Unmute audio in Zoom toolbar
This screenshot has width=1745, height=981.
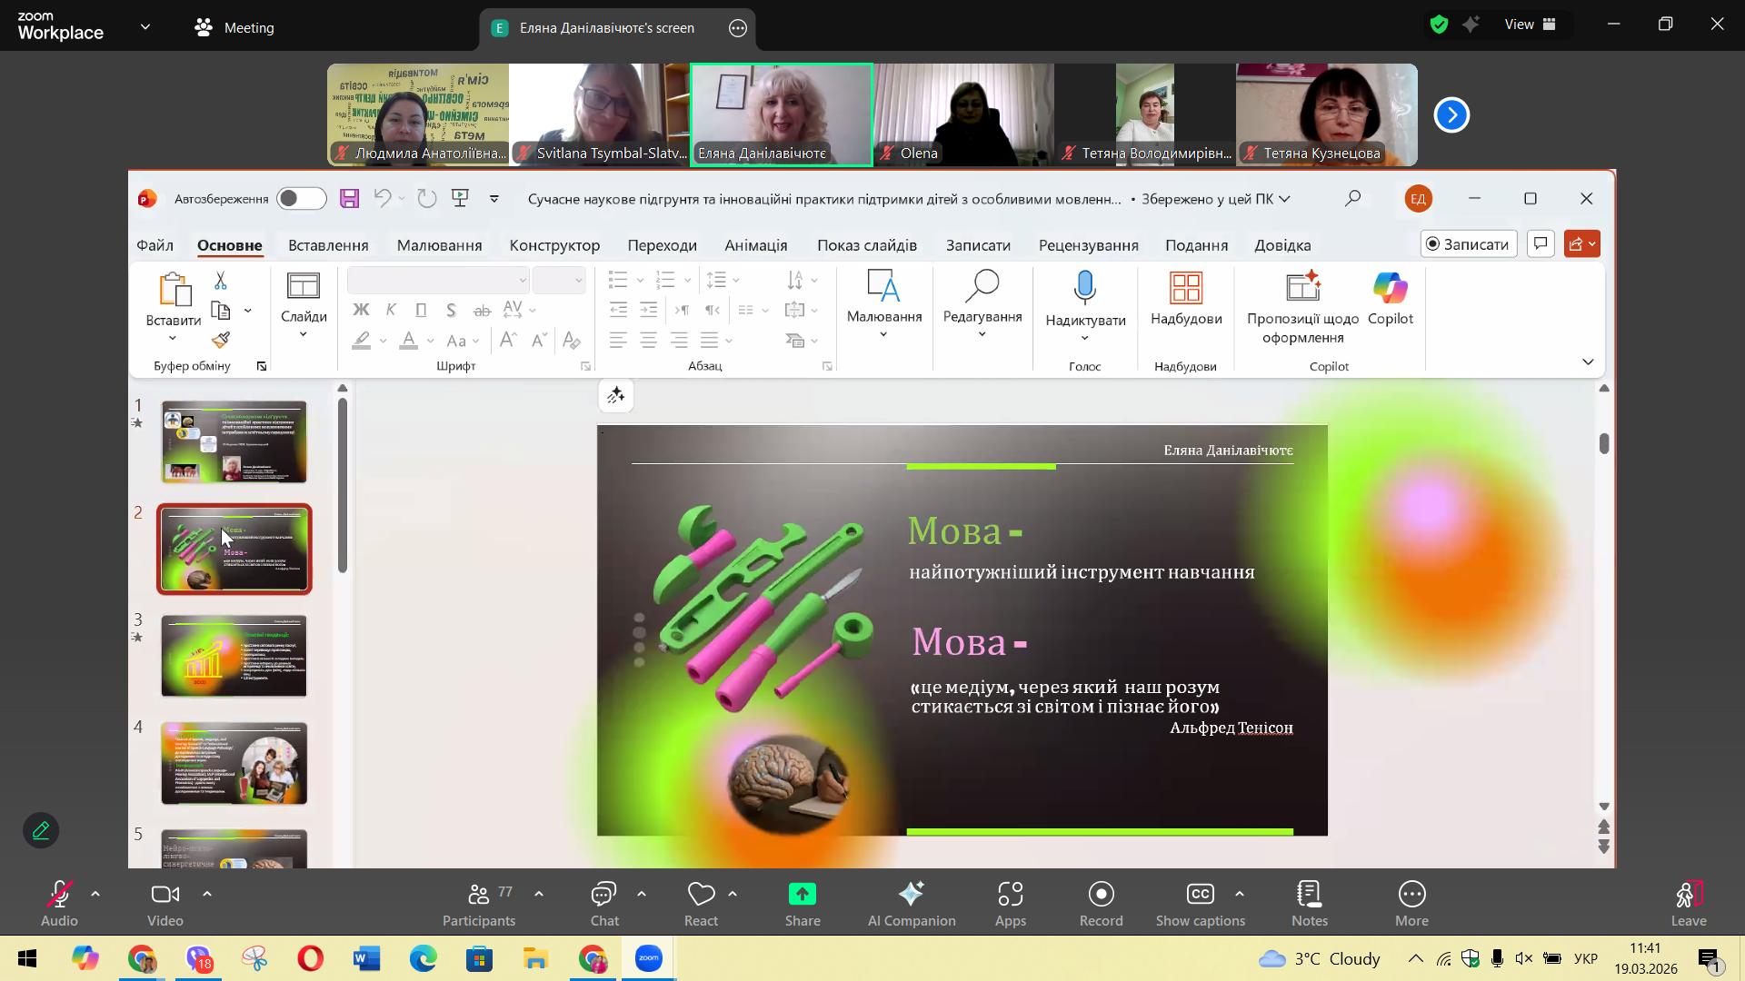[x=59, y=904]
